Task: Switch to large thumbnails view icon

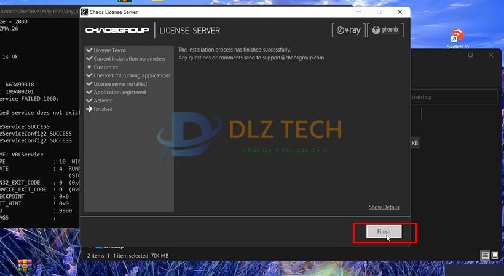Action: pos(495,255)
